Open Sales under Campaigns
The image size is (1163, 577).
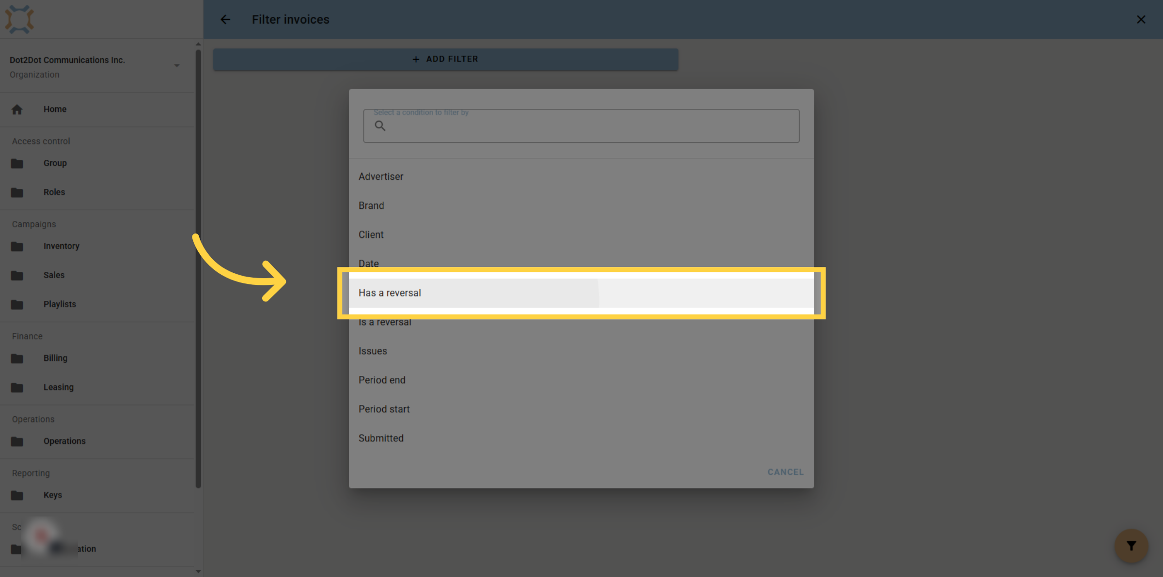point(97,275)
